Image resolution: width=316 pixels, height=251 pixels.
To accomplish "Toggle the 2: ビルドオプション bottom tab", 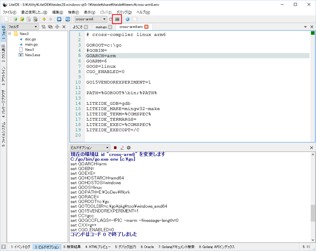I will tap(47, 247).
